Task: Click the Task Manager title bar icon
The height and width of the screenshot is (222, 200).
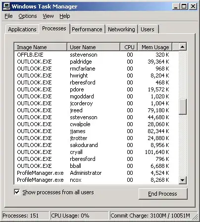Action: click(x=6, y=6)
